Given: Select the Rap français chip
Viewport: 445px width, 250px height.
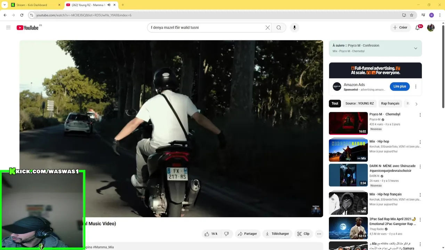Looking at the screenshot, I should pyautogui.click(x=390, y=103).
